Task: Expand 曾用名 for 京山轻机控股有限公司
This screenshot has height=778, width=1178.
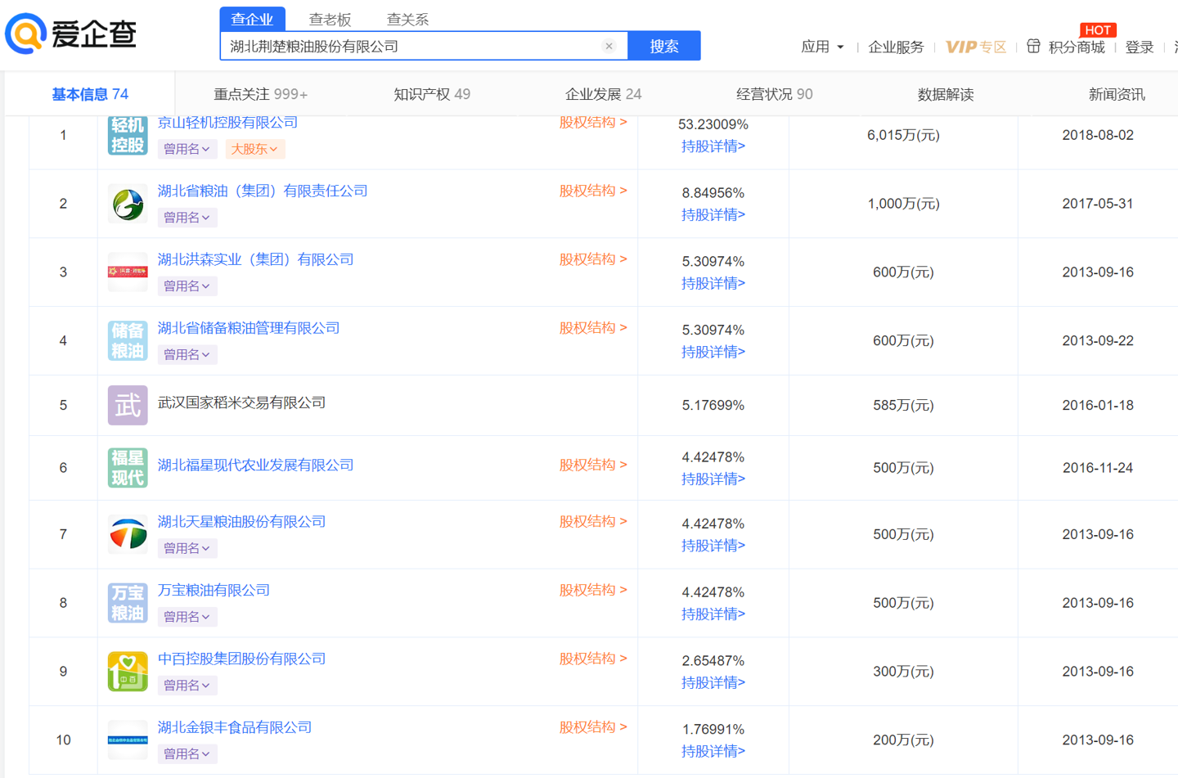Action: [187, 149]
